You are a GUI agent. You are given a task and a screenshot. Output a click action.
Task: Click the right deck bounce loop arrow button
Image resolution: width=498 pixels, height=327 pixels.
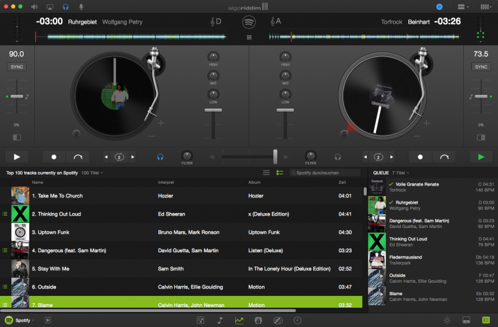coord(444,157)
